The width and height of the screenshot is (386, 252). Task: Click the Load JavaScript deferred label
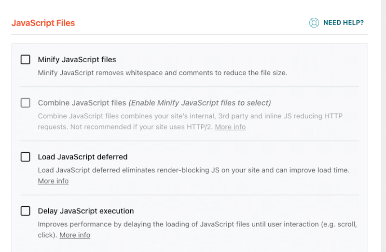point(83,157)
